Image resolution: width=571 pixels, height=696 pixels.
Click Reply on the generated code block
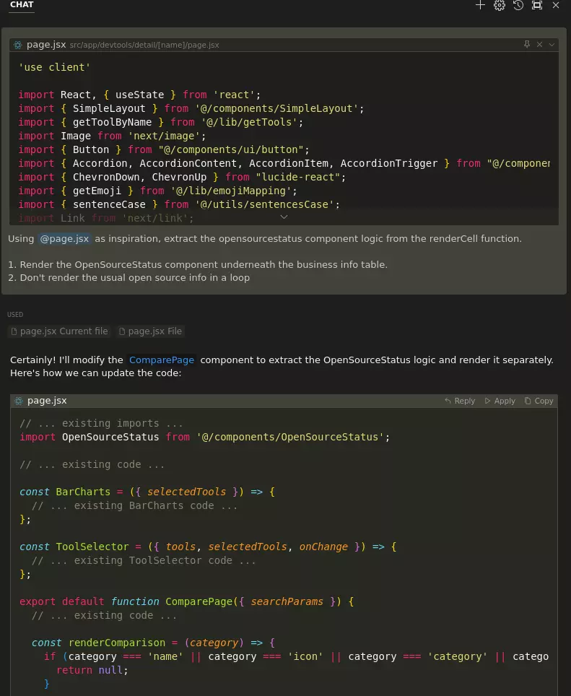click(x=460, y=401)
